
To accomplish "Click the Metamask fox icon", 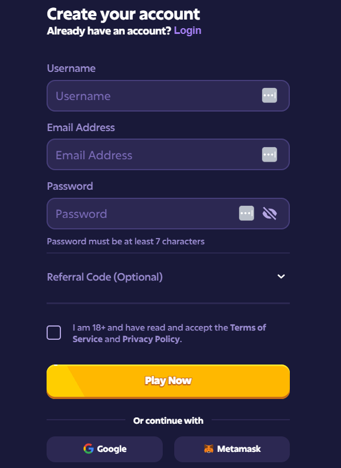I will [x=209, y=448].
